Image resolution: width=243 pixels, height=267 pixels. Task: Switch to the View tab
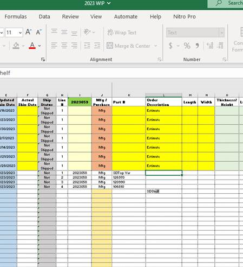[96, 17]
